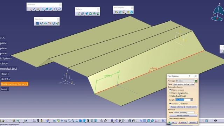Select the Euclidean radio button
The height and width of the screenshot is (126, 224).
coord(180,104)
